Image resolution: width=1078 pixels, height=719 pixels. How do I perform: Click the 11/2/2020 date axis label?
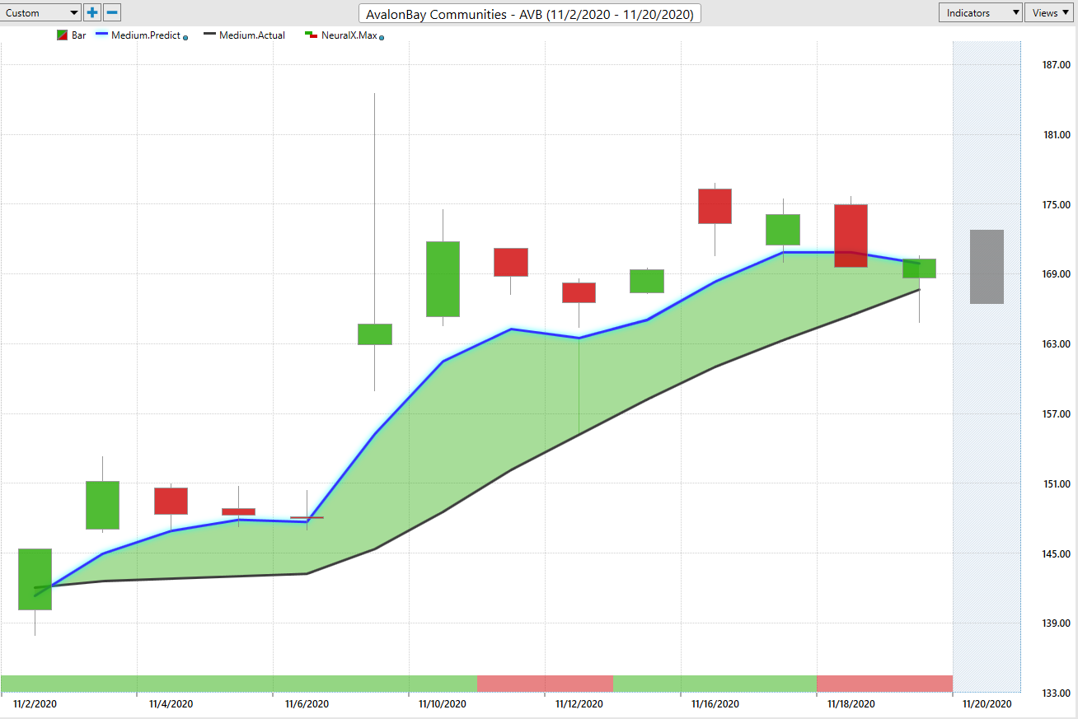pyautogui.click(x=35, y=704)
